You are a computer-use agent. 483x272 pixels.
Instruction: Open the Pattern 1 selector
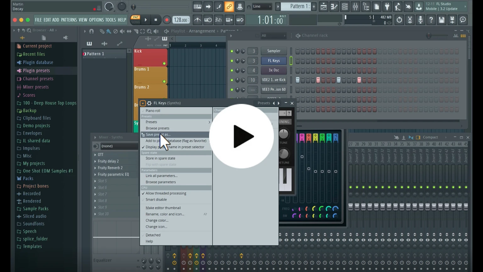(296, 6)
